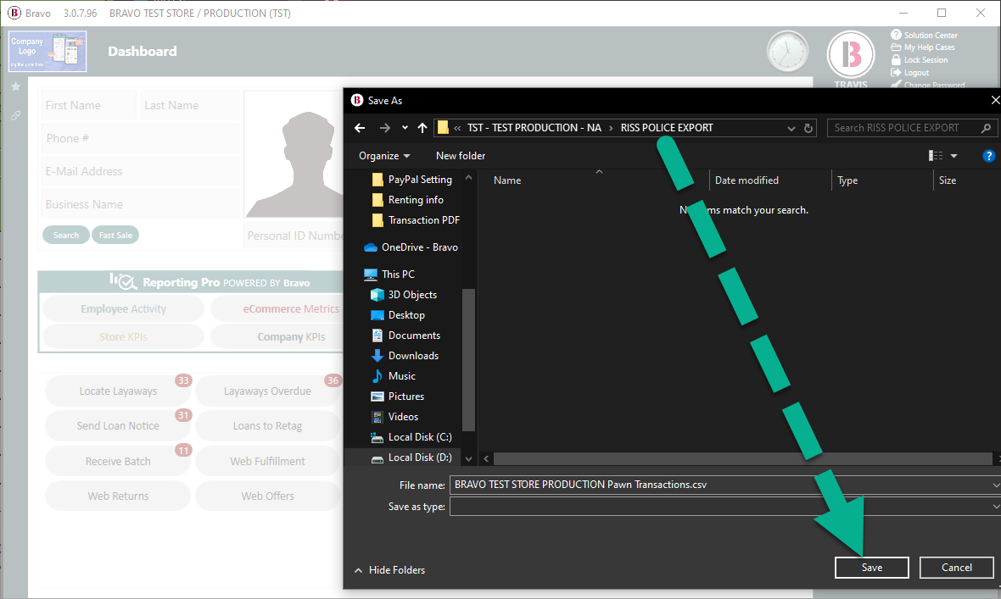The height and width of the screenshot is (599, 1001).
Task: Click navigation pane scroll up arrow
Action: click(468, 178)
